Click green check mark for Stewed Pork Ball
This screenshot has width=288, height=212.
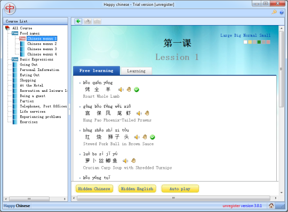pyautogui.click(x=153, y=137)
